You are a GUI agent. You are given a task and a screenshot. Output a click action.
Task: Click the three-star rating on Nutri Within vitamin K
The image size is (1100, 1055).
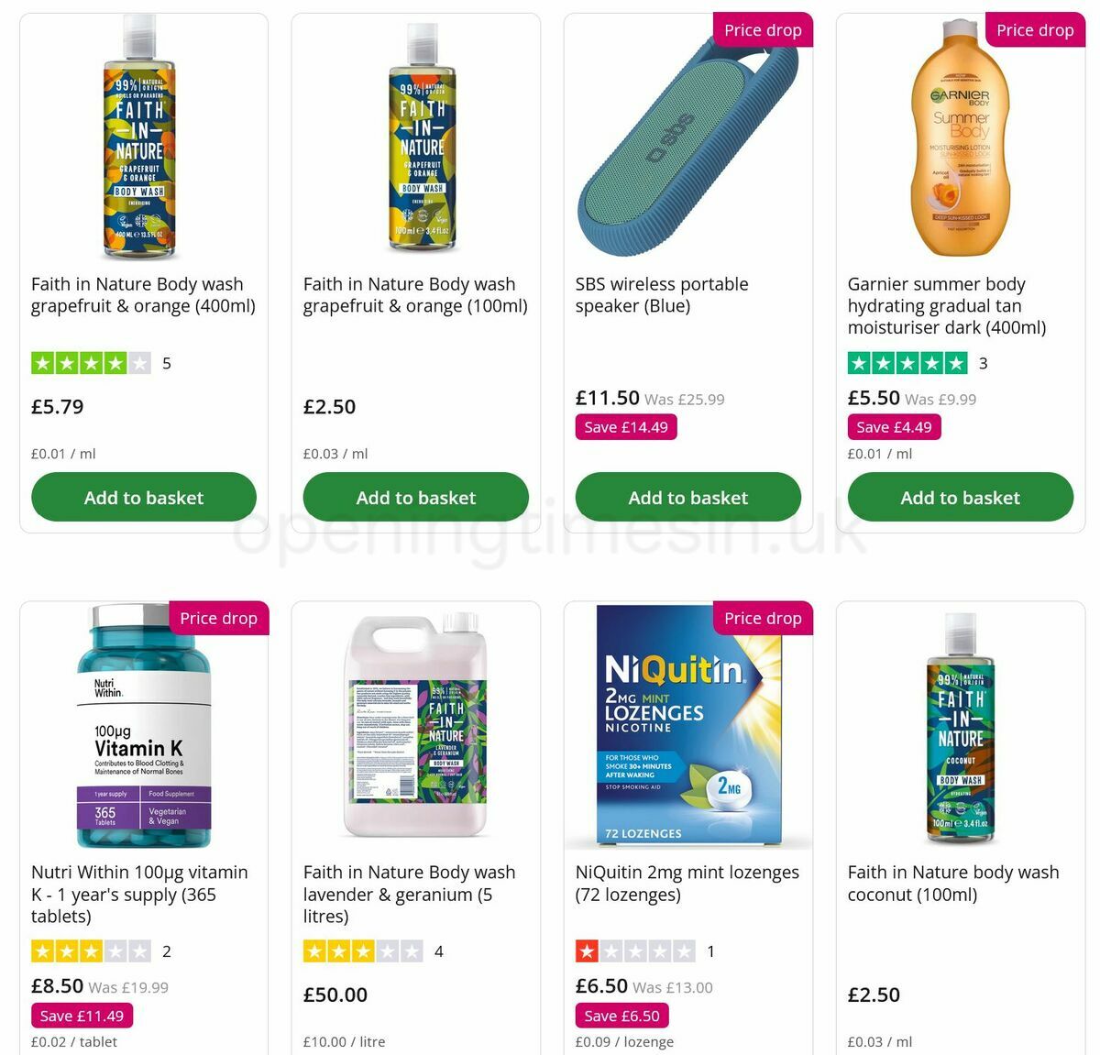point(90,951)
